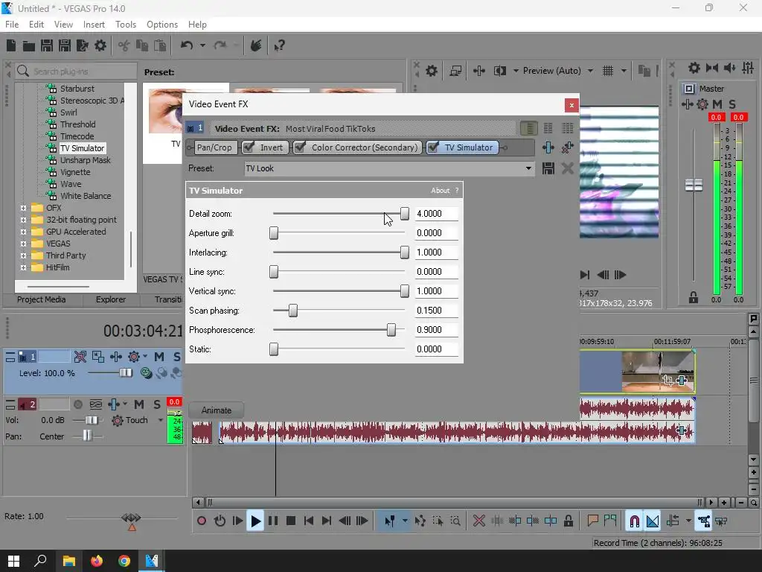Click the Record button in transport bar
The width and height of the screenshot is (762, 572).
coord(202,521)
